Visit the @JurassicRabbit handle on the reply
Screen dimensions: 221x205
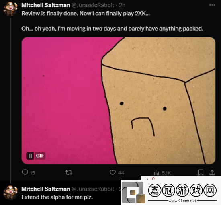pyautogui.click(x=93, y=189)
